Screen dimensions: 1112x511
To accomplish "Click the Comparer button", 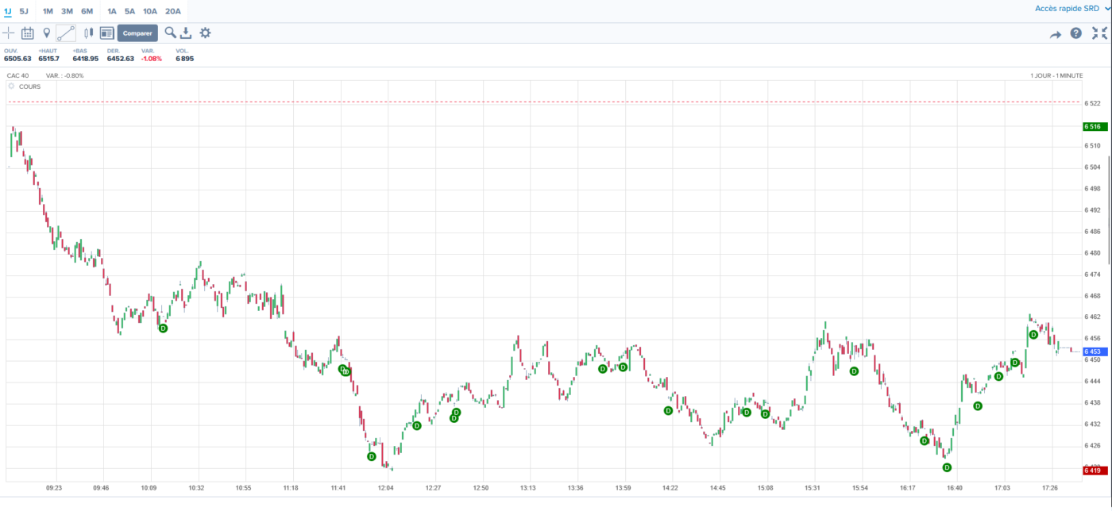I will [x=137, y=33].
